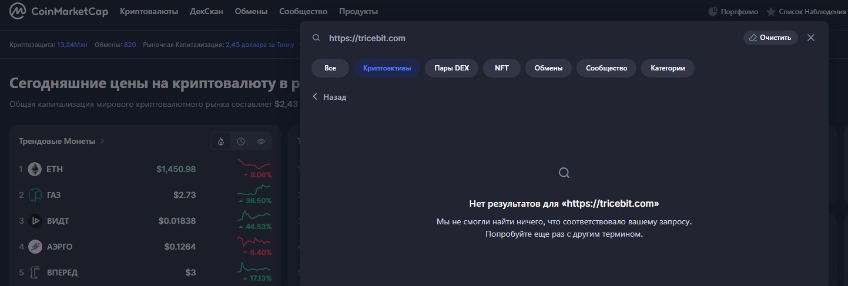Select the flame trending icon

[x=221, y=142]
